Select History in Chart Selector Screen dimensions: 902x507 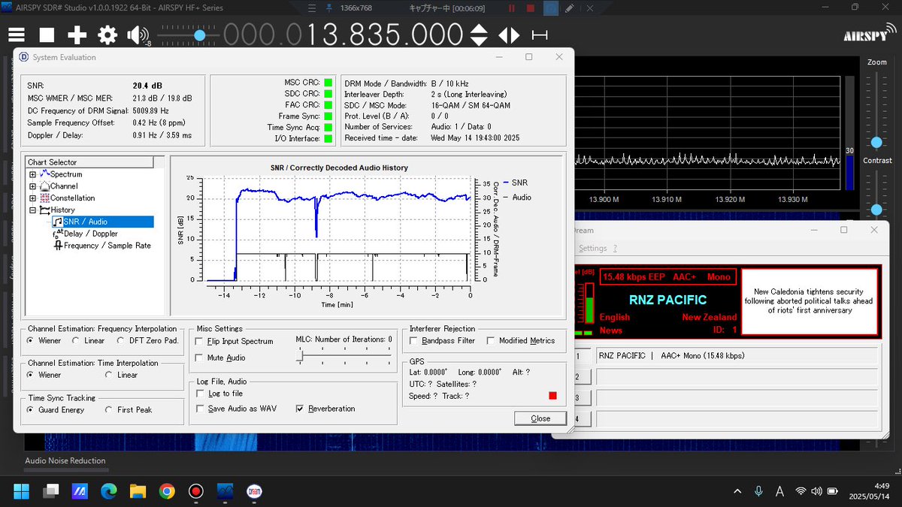pos(62,210)
